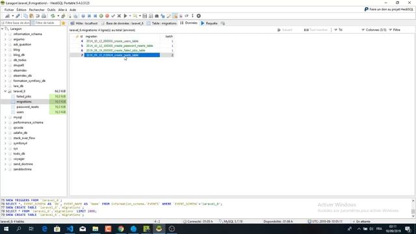The image size is (416, 234).
Task: Switch to Base de données: laravel_6 tab
Action: pyautogui.click(x=123, y=23)
